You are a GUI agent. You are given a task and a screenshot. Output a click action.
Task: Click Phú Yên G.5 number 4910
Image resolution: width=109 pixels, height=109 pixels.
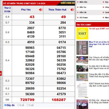click(31, 42)
